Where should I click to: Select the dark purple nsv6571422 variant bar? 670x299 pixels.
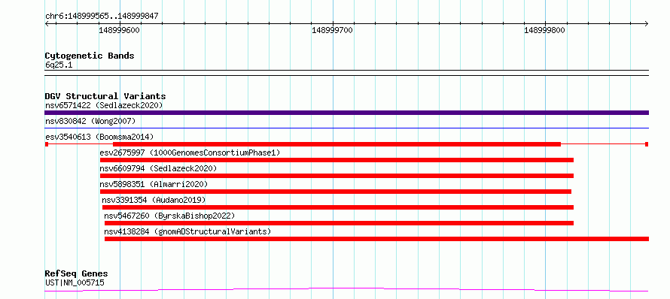click(346, 113)
